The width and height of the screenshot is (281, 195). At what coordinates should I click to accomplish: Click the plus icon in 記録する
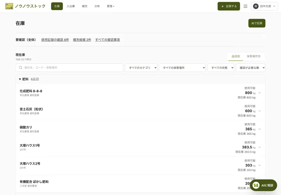222,6
